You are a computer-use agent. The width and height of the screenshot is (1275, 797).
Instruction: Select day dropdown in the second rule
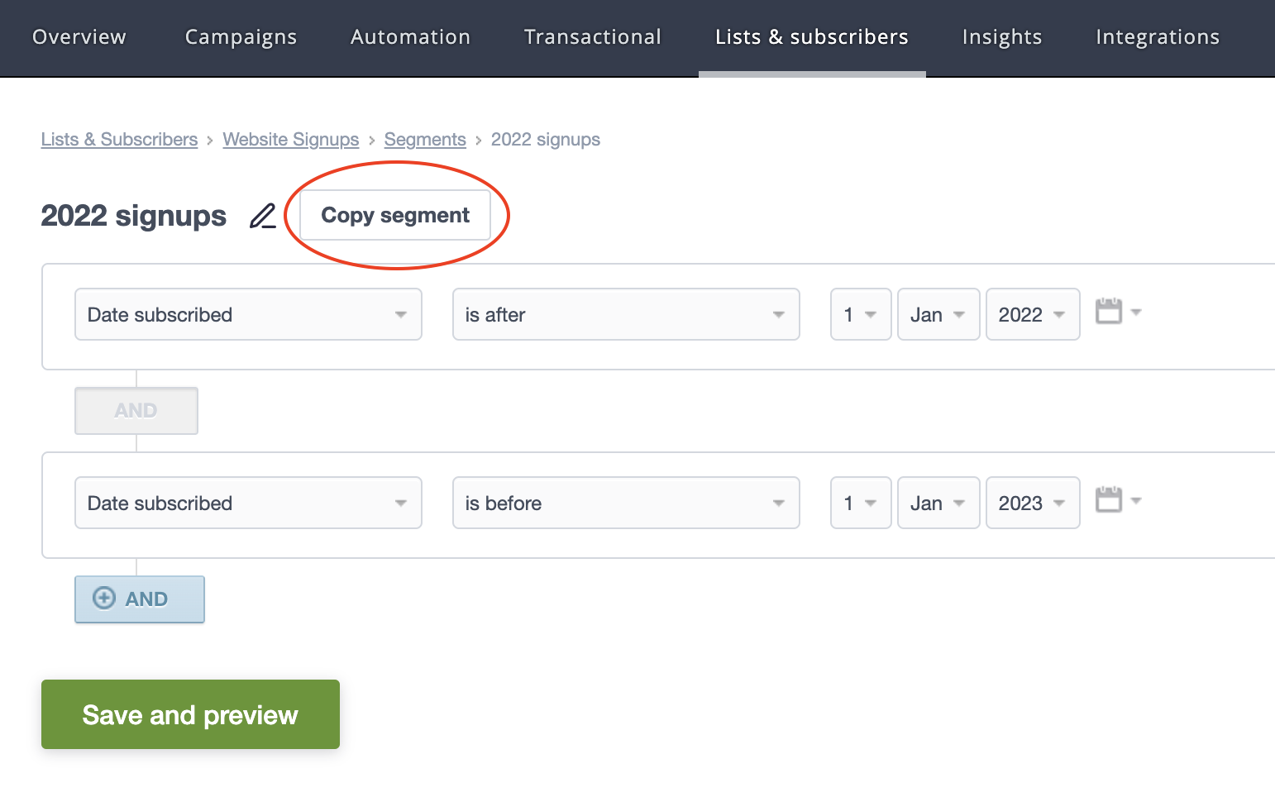[860, 503]
